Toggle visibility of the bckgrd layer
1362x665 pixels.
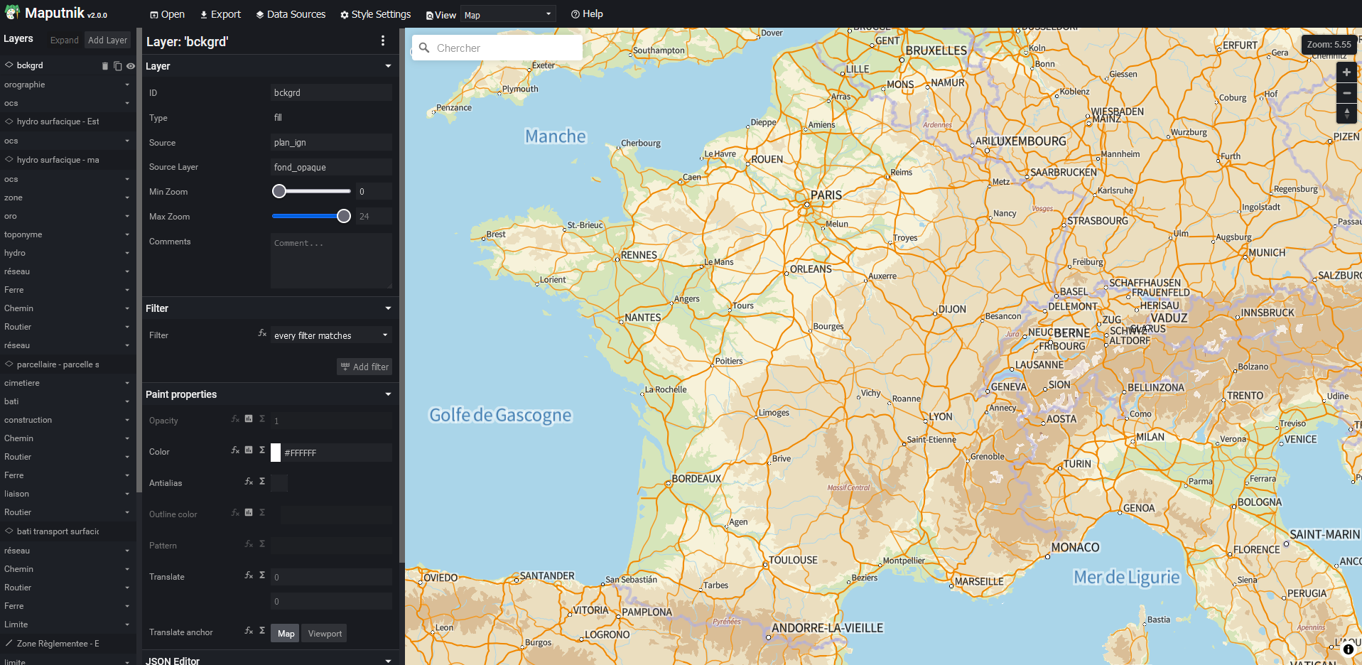point(131,66)
